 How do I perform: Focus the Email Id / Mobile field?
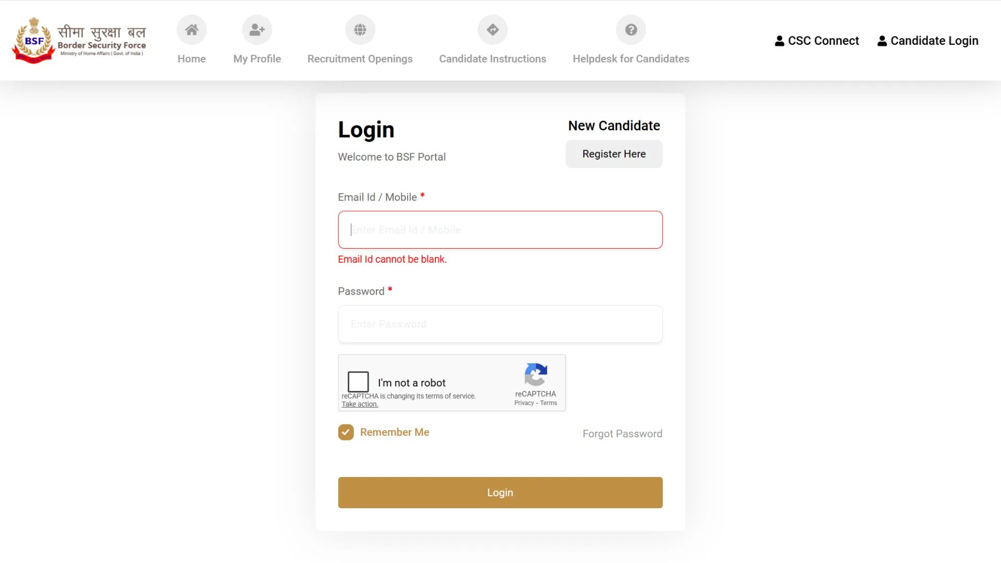pyautogui.click(x=500, y=230)
